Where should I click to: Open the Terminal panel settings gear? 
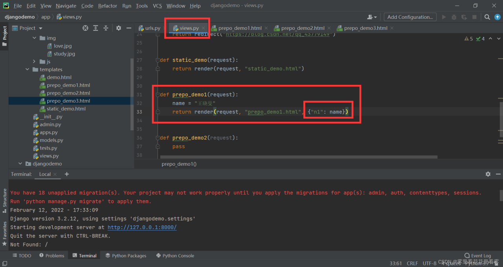click(x=488, y=174)
